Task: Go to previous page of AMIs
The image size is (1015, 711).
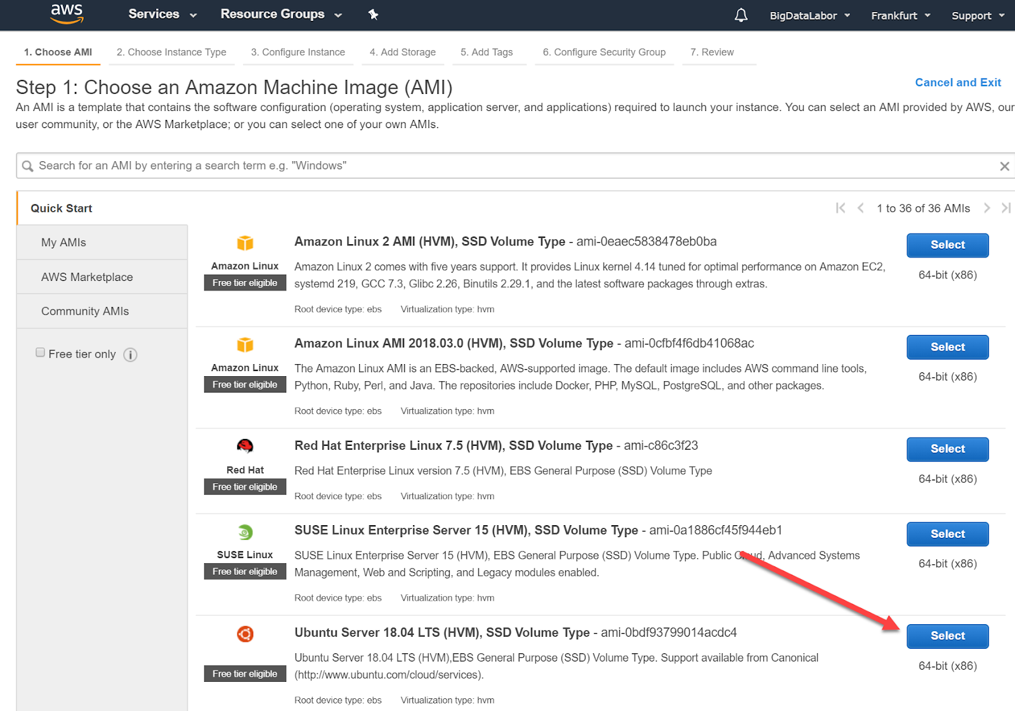Action: [861, 208]
